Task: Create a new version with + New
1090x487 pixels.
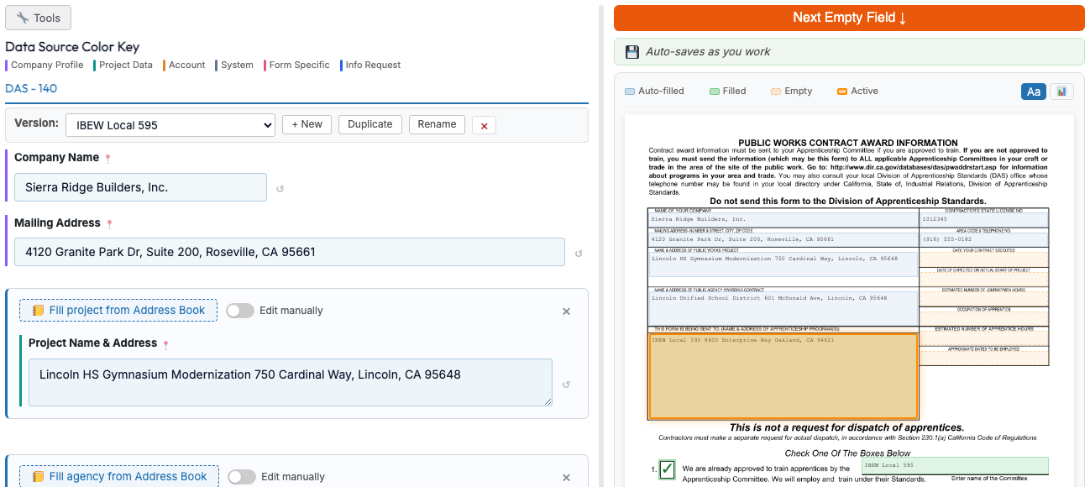Action: (x=307, y=124)
